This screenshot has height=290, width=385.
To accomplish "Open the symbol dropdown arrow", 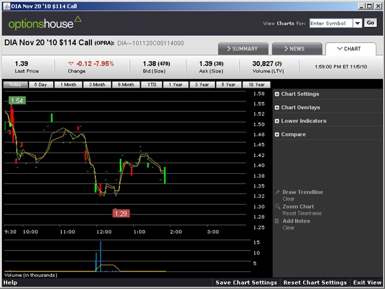I will (x=357, y=23).
